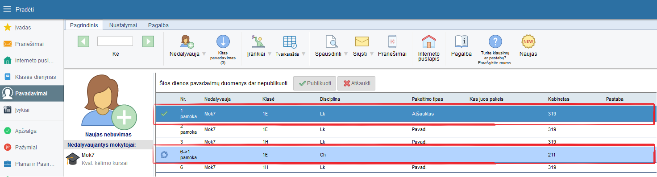Image resolution: width=657 pixels, height=177 pixels.
Task: Click the graduation cap icon beside Mok7
Action: (72, 159)
